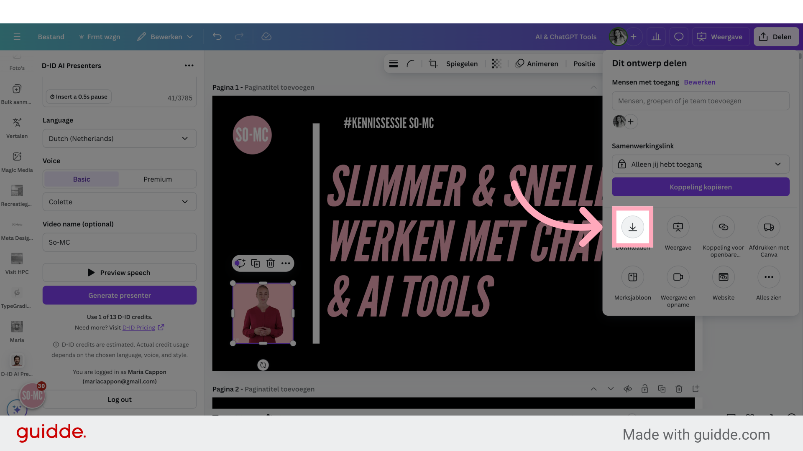Viewport: 803px width, 451px height.
Task: Expand the Bewerken mode dropdown
Action: pos(165,37)
